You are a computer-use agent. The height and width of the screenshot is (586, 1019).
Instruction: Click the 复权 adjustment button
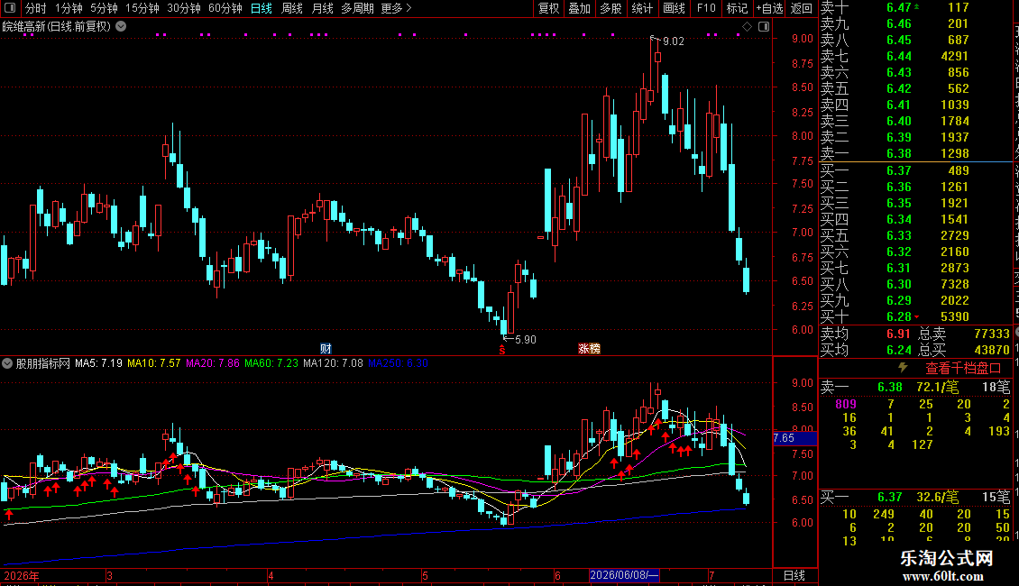(x=548, y=8)
